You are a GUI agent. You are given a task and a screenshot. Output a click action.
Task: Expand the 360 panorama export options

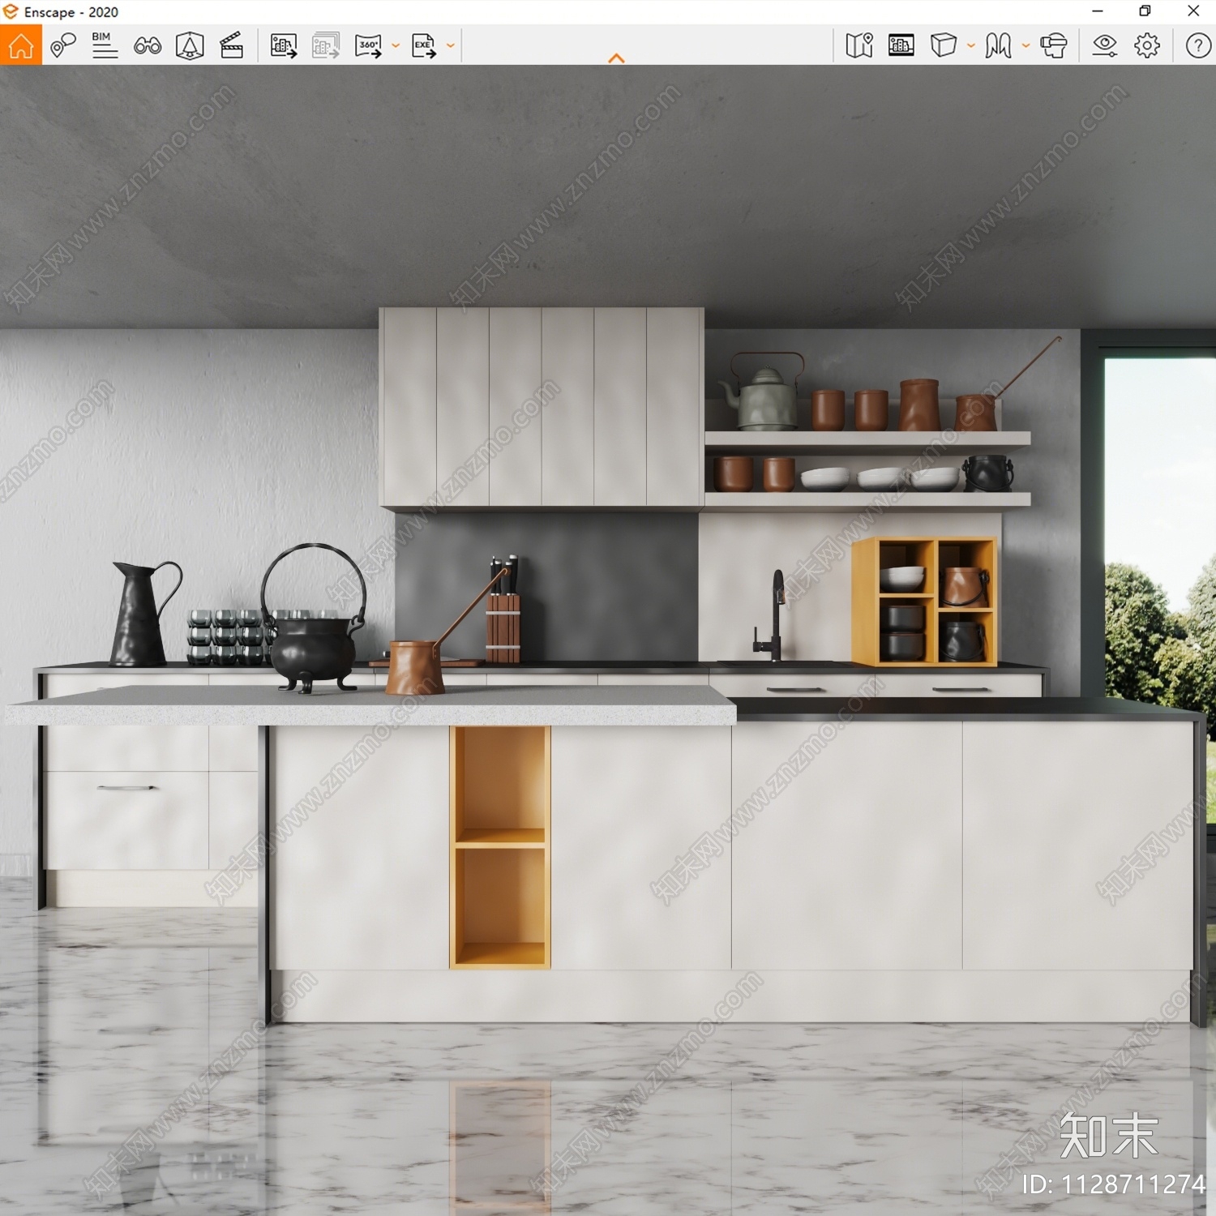[x=396, y=46]
